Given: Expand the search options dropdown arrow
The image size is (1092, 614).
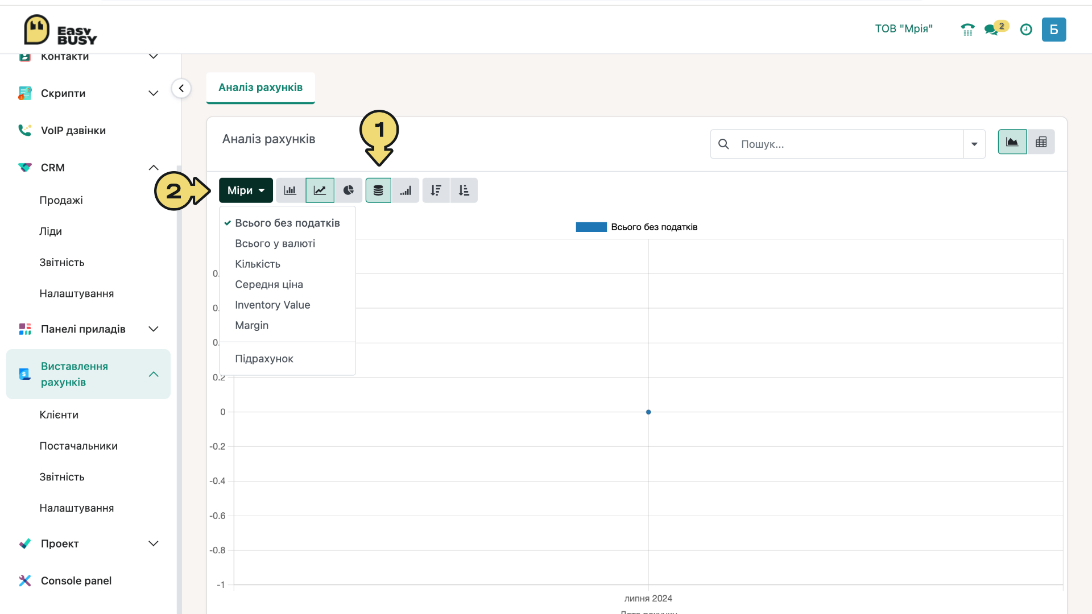Looking at the screenshot, I should click(x=974, y=144).
